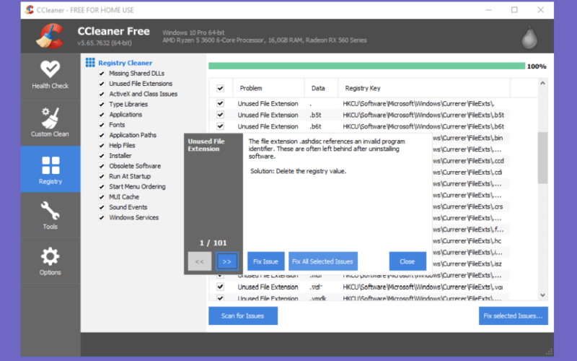577x361 pixels.
Task: Click the 1 / 101 issue counter
Action: (x=213, y=243)
